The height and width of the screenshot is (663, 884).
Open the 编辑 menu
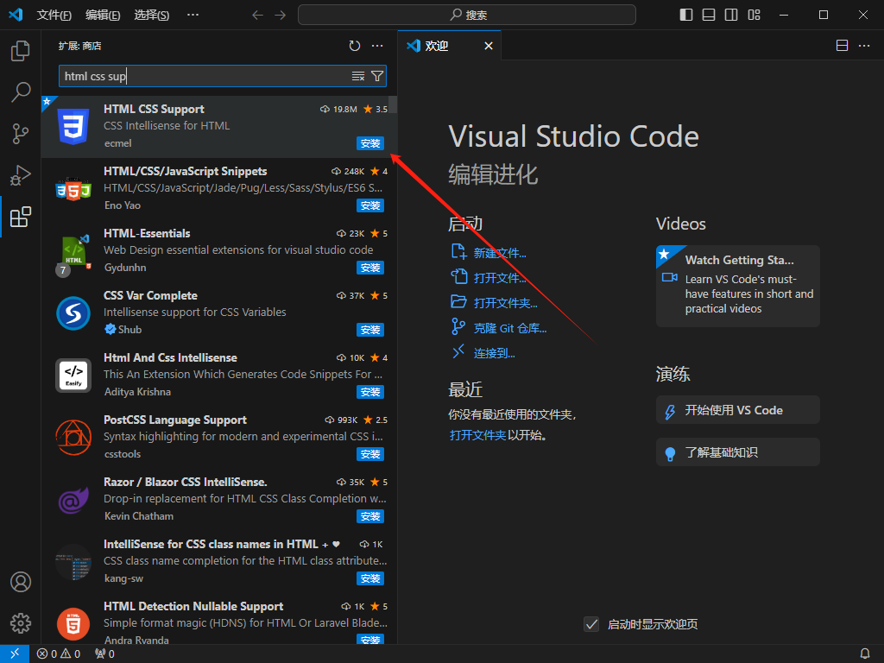(103, 15)
